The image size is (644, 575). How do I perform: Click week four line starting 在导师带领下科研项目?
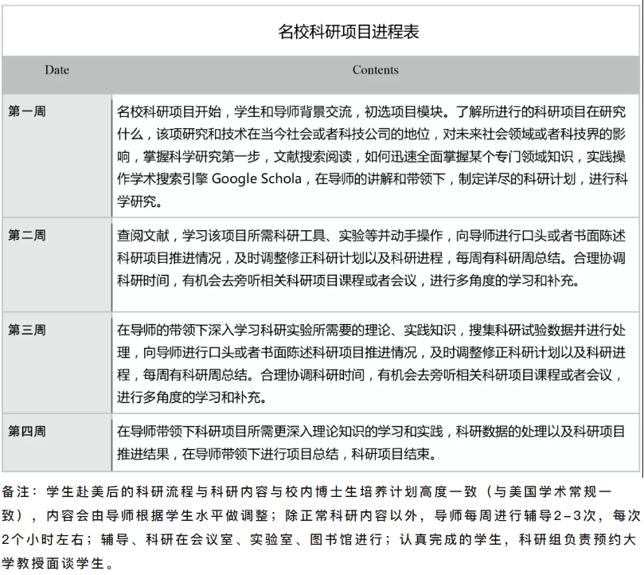point(370,432)
